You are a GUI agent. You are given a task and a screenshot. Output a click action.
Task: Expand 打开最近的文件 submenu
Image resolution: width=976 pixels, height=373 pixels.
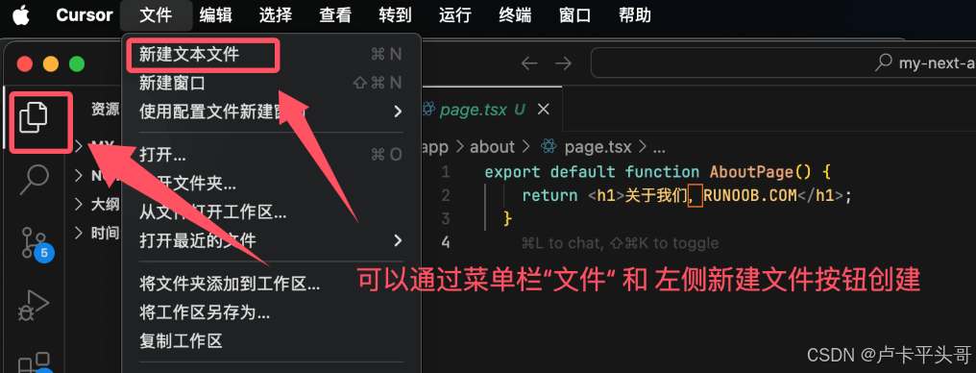[271, 240]
